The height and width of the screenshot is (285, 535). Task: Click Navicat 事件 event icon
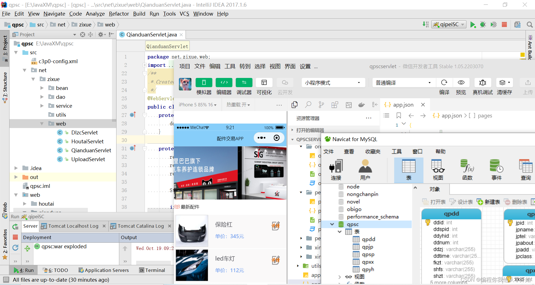(497, 170)
